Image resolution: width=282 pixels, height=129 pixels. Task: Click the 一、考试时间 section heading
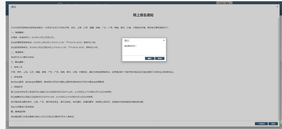coord(17,32)
